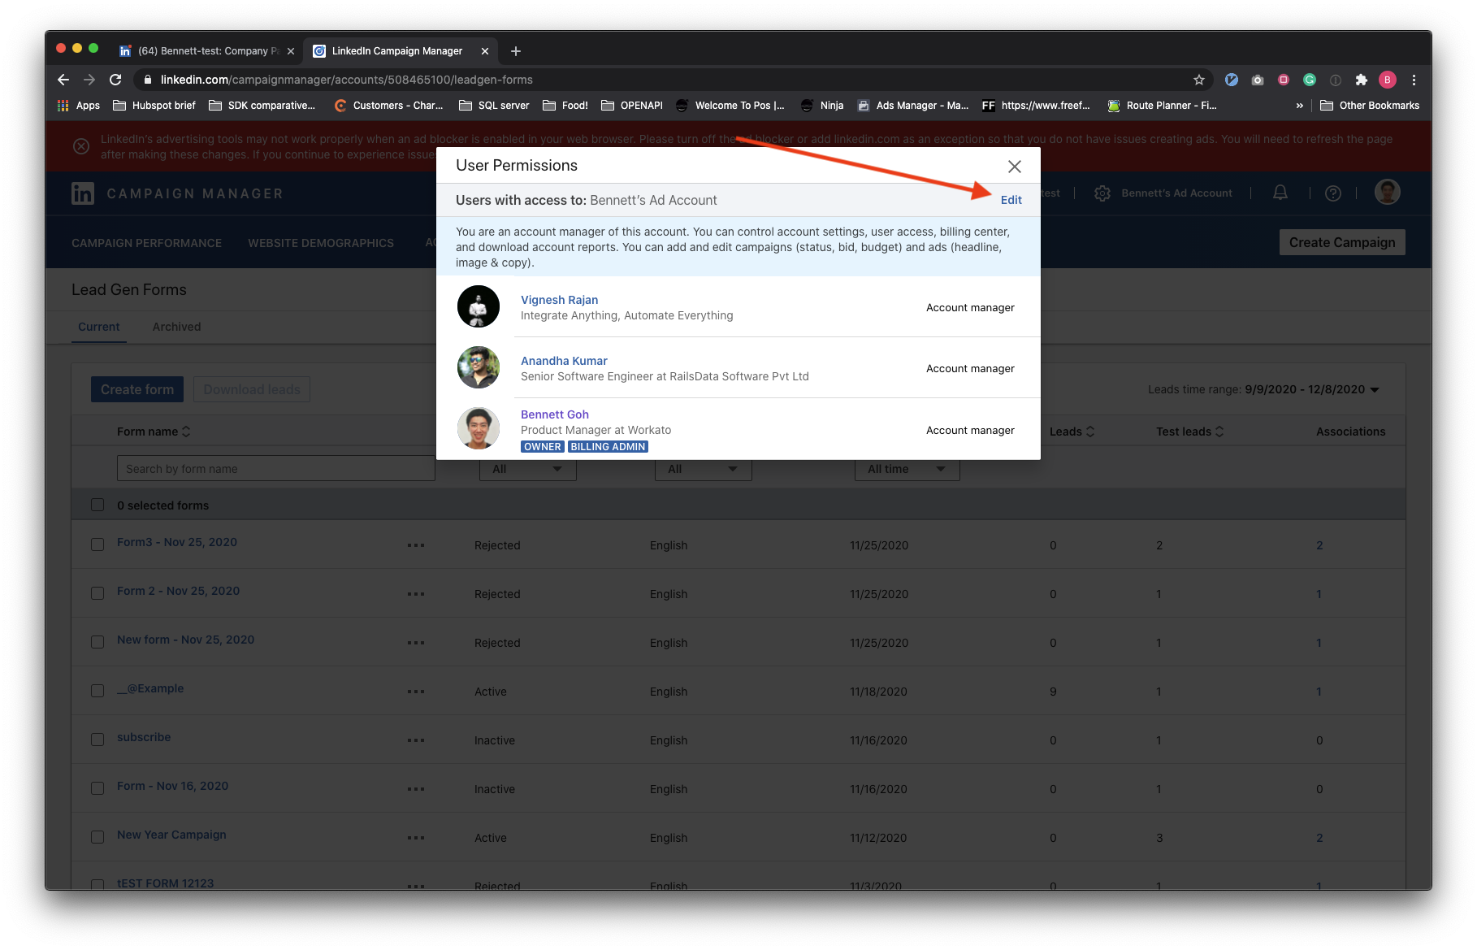This screenshot has height=950, width=1477.
Task: Open the help question-mark icon
Action: pos(1333,193)
